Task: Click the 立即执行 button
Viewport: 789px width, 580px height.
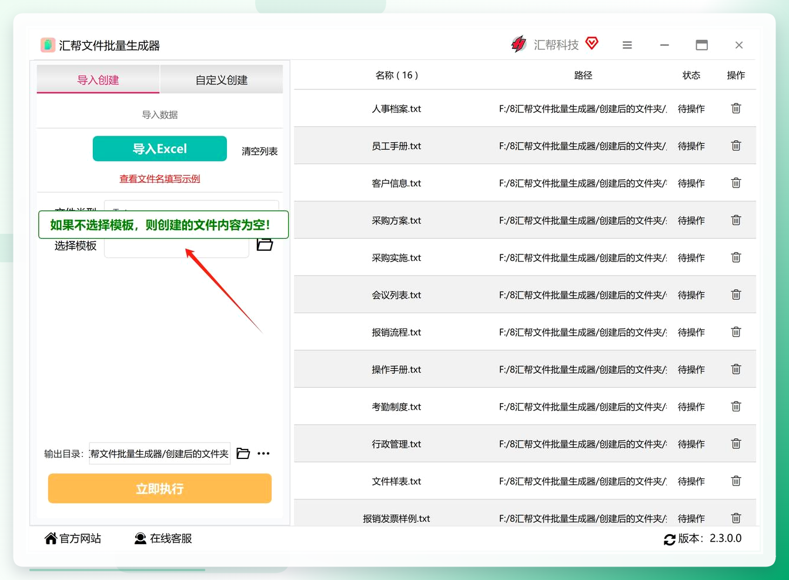Action: click(160, 488)
